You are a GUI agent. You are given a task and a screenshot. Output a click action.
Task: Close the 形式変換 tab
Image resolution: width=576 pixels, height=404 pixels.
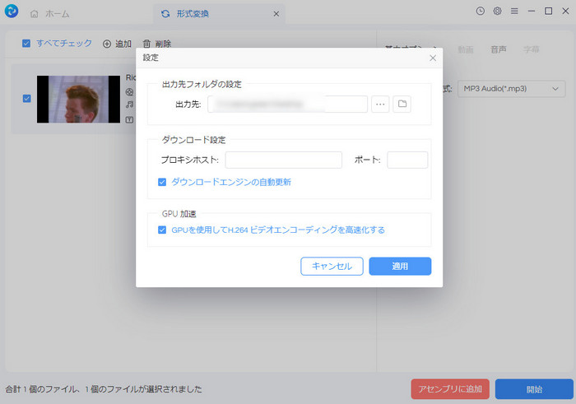click(x=276, y=14)
